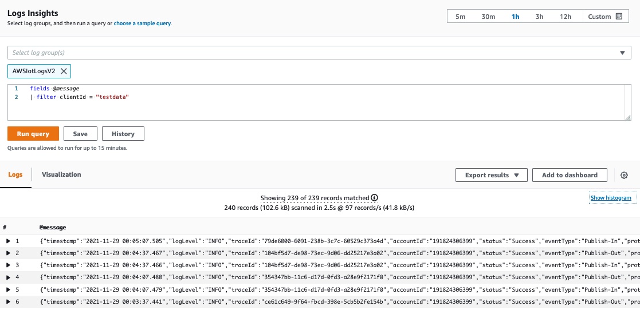Screen dimensions: 640x310
Task: Click log message with timestamp 00:03:37.441
Action: pos(340,301)
